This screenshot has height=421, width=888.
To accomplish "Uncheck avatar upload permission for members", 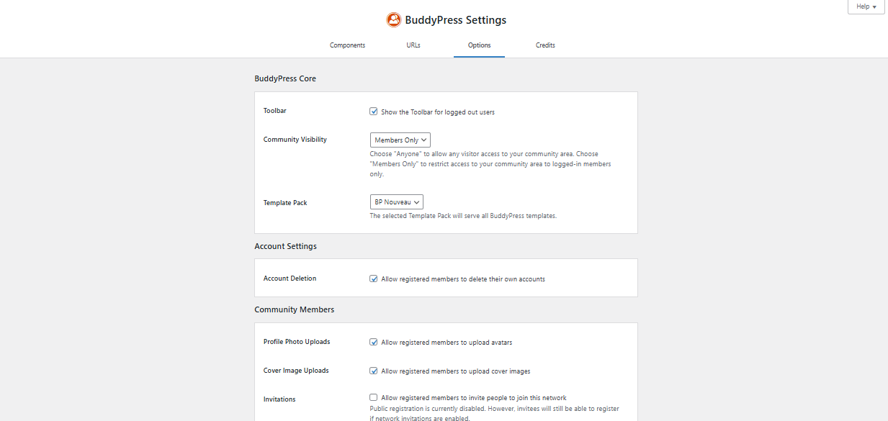I will pyautogui.click(x=374, y=341).
